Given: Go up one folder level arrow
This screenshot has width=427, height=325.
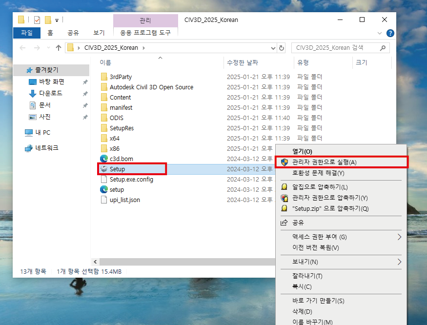Looking at the screenshot, I should [x=58, y=48].
